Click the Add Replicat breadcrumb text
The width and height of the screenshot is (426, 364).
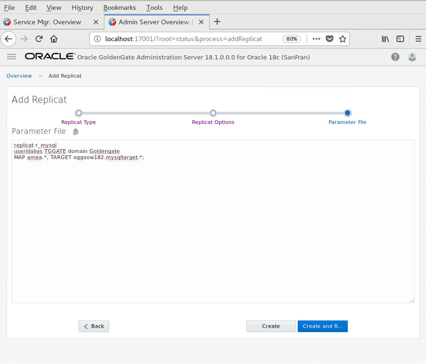(x=65, y=76)
